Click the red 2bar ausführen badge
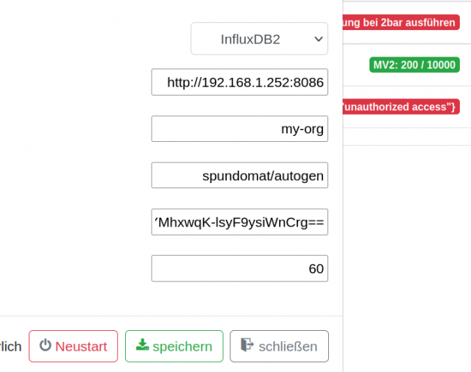Image resolution: width=471 pixels, height=372 pixels. 401,22
